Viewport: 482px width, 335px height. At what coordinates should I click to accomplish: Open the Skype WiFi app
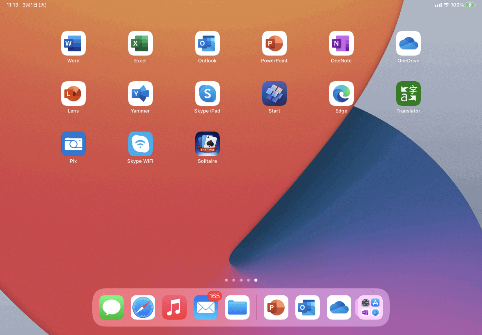click(140, 144)
